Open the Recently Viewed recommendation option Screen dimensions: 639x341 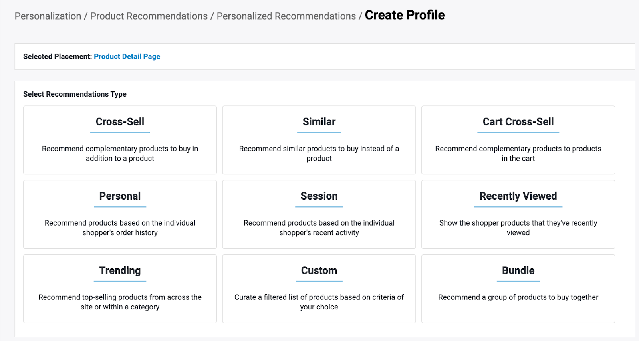(x=518, y=196)
